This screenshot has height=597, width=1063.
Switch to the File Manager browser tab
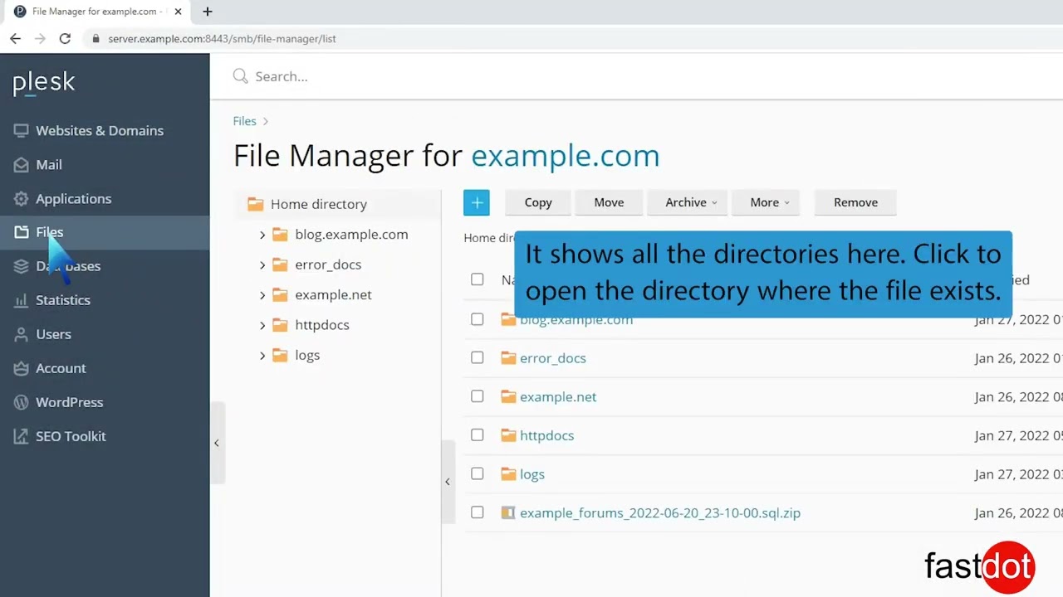96,12
